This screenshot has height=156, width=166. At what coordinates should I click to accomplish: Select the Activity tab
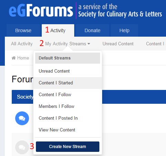pos(58,30)
